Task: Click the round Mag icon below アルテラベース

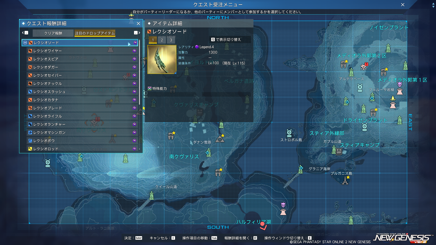Action: click(360, 88)
